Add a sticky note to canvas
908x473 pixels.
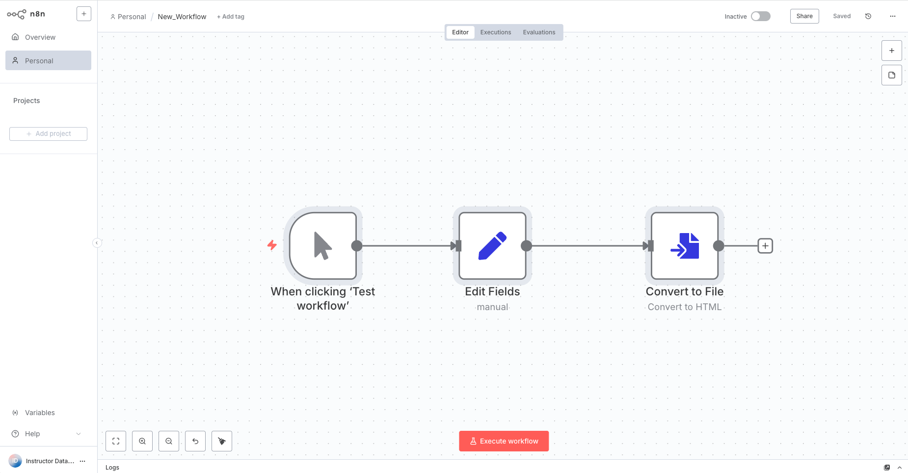892,75
